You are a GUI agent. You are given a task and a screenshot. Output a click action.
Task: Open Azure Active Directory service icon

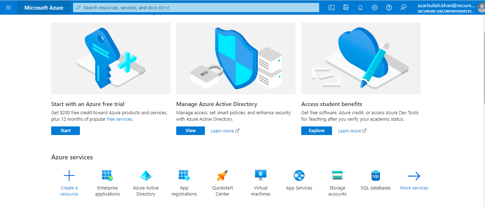[x=146, y=176]
